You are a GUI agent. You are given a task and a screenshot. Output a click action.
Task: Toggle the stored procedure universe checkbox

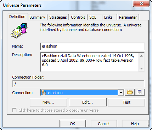[x=15, y=110]
